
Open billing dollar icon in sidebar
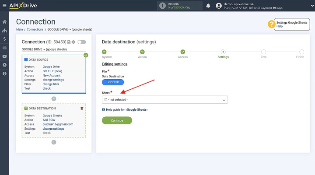pyautogui.click(x=4, y=39)
